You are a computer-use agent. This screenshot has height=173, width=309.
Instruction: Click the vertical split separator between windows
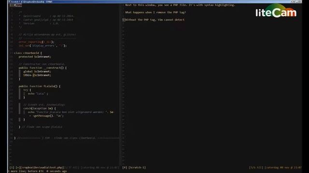[x=120, y=85]
